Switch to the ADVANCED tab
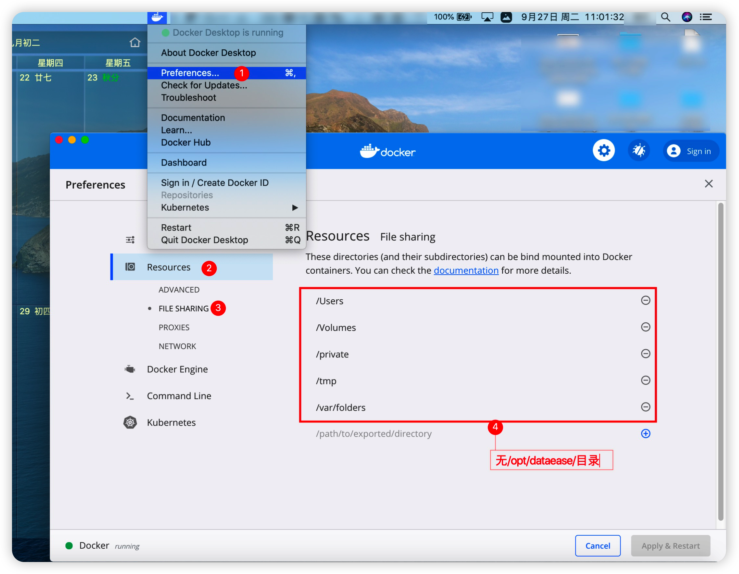 click(x=179, y=290)
